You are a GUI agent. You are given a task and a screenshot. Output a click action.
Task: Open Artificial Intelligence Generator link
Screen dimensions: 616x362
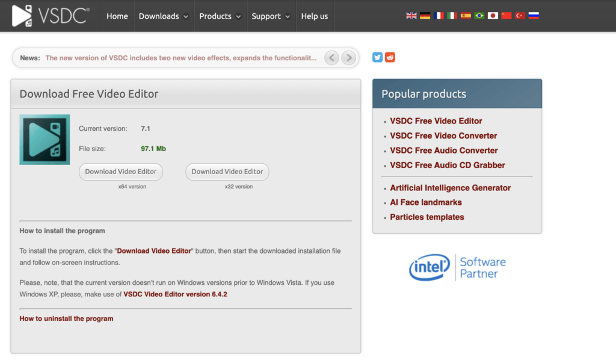[450, 188]
